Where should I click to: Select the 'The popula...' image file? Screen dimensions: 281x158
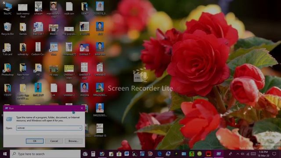tap(69, 30)
